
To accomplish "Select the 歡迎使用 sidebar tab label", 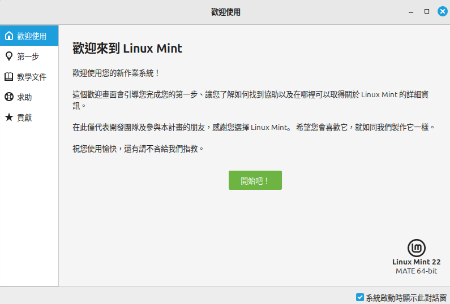I will tap(32, 36).
